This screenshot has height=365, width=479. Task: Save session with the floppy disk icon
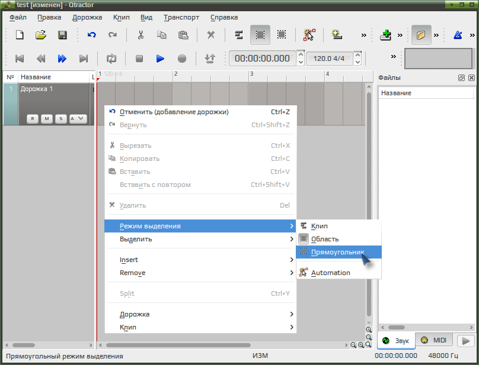point(62,35)
